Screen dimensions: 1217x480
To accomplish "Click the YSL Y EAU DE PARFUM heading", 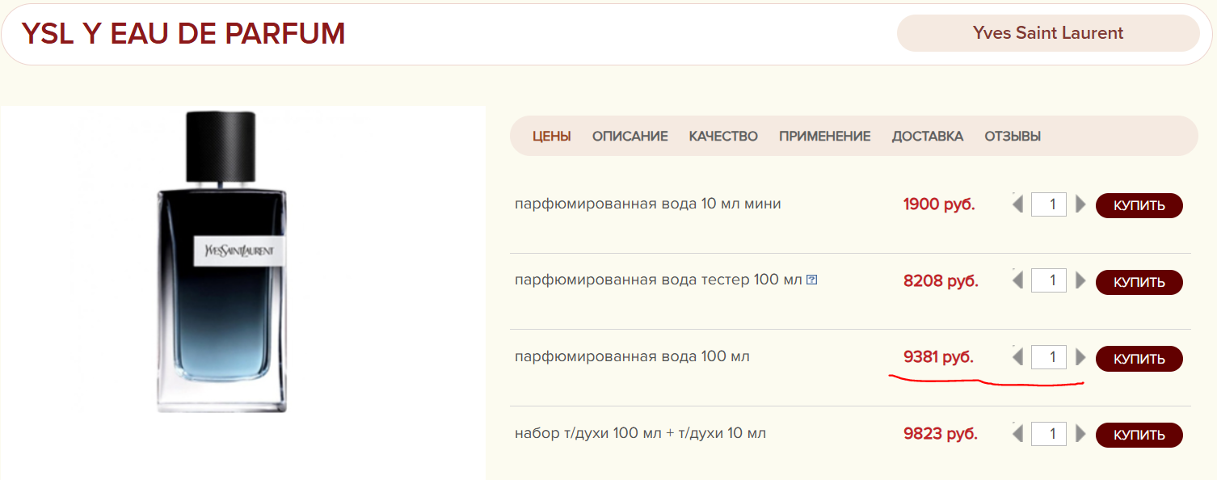I will click(183, 33).
